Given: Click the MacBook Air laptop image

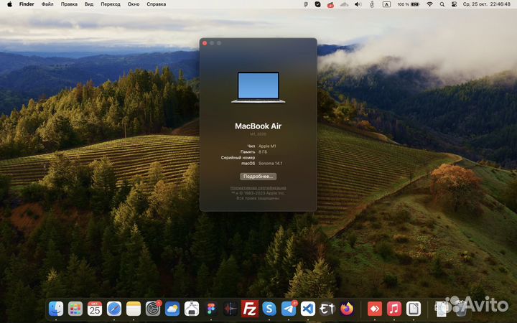Looking at the screenshot, I should click(x=258, y=88).
